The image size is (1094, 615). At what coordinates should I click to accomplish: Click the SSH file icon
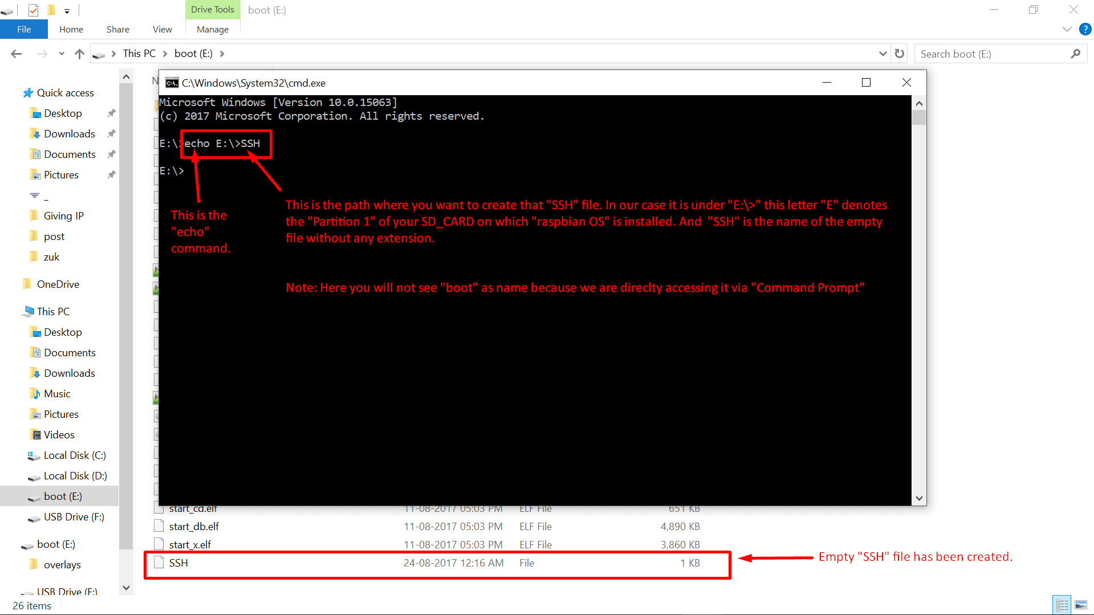(159, 563)
